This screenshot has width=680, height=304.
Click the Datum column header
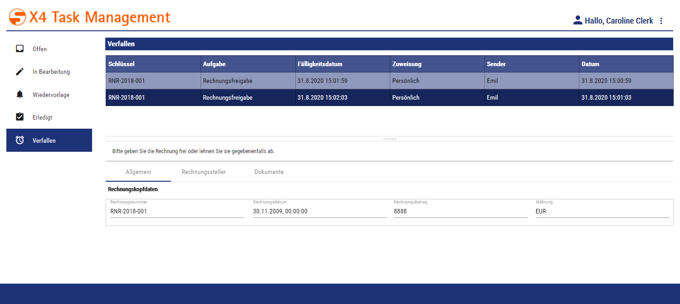coord(591,64)
